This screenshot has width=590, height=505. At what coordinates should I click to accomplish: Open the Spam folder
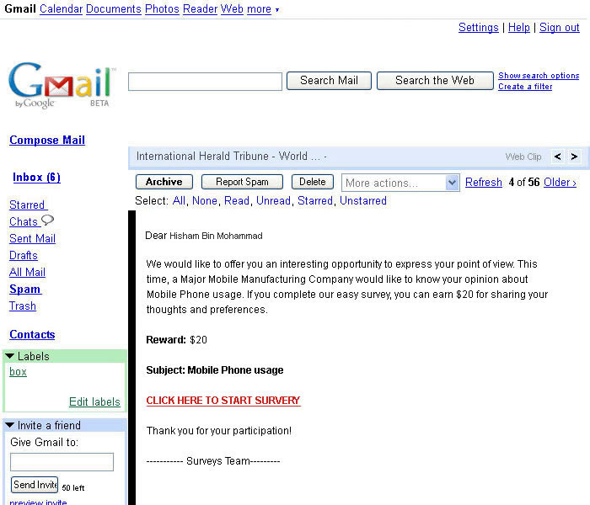pos(24,290)
